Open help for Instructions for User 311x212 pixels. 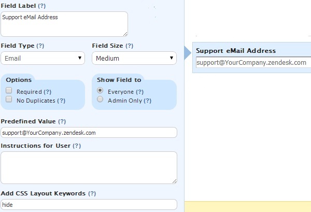tap(77, 146)
